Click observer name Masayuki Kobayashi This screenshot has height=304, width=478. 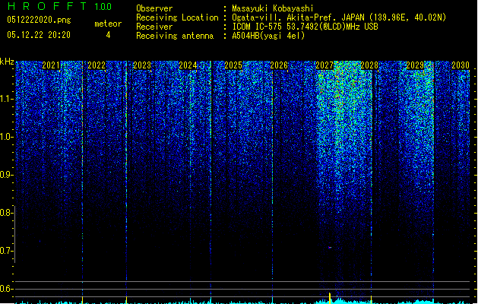click(x=273, y=8)
